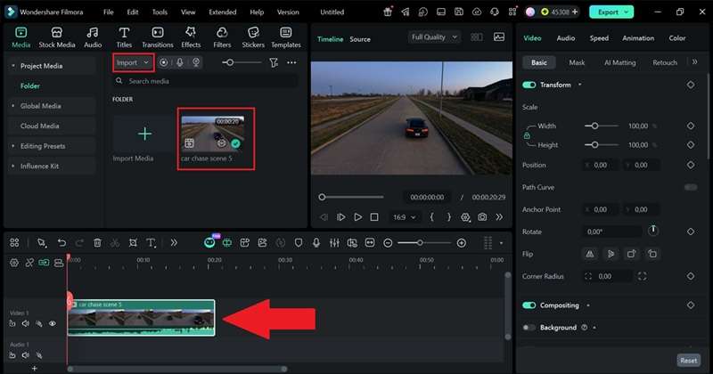Click the text tool in timeline toolbar
713x374 pixels.
coord(151,243)
